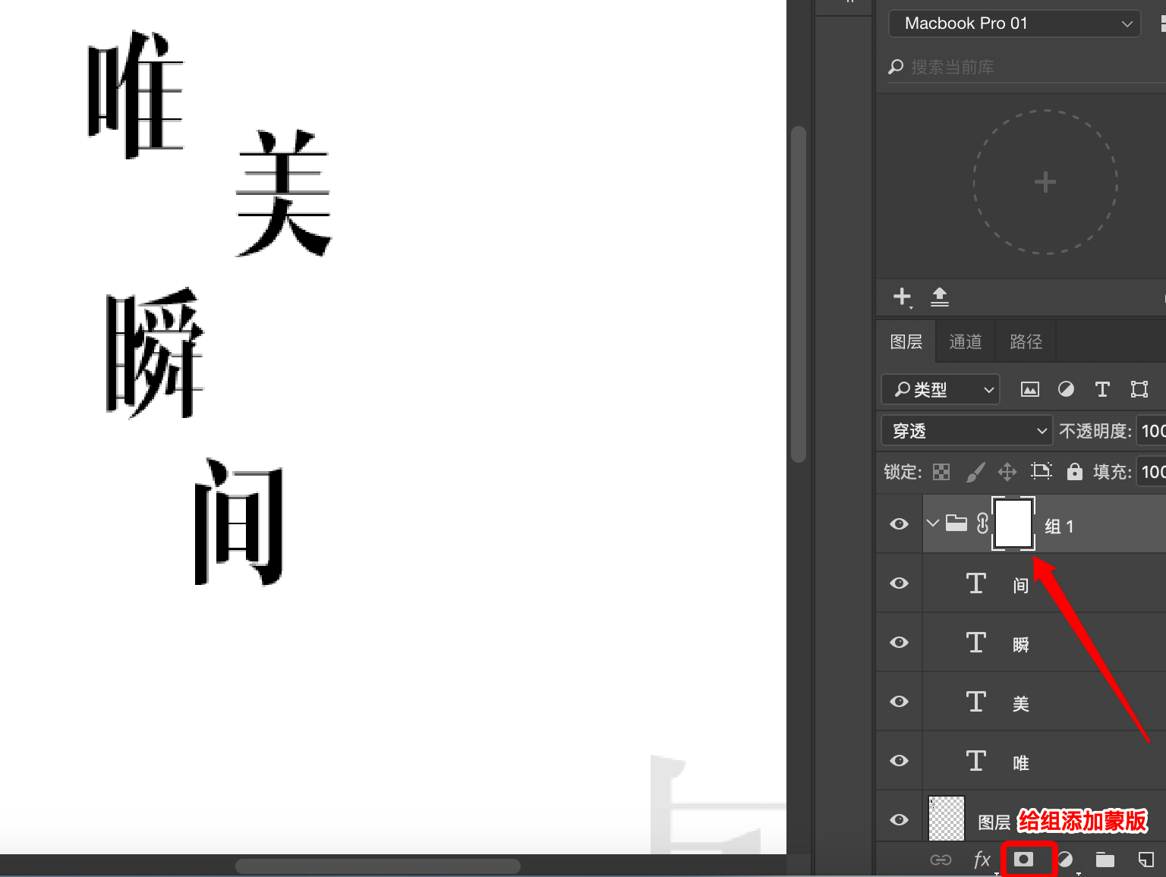Click the T icon of the 唯 layer
The width and height of the screenshot is (1166, 877).
[976, 761]
